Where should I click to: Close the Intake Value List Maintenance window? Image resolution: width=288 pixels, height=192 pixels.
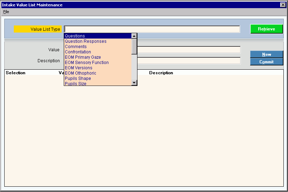click(x=283, y=5)
